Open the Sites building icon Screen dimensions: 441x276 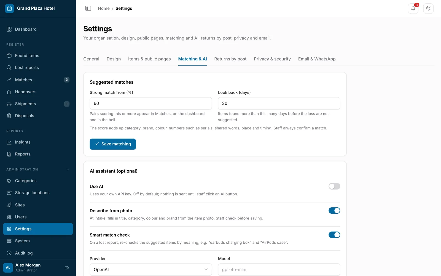[x=9, y=205]
